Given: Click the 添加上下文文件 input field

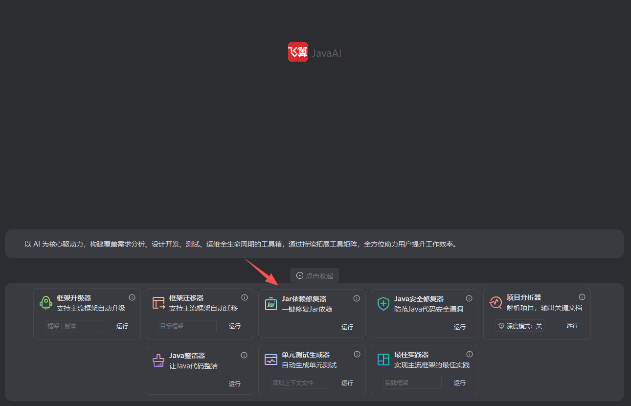Looking at the screenshot, I should pyautogui.click(x=300, y=383).
